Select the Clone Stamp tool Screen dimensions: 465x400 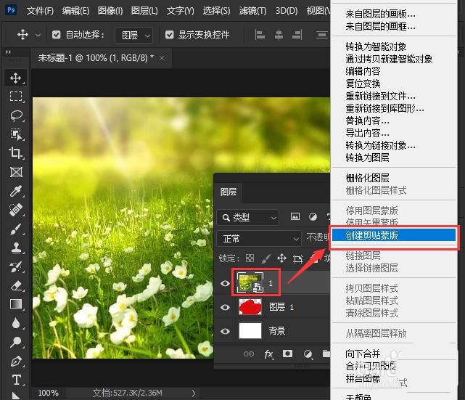(16, 248)
